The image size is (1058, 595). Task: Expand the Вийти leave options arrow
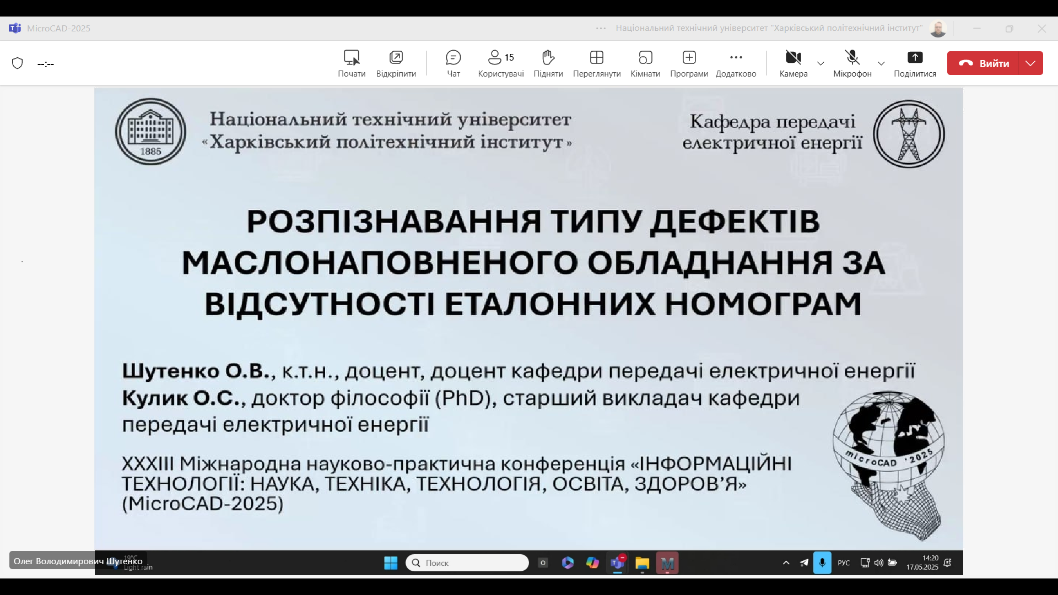click(x=1030, y=63)
